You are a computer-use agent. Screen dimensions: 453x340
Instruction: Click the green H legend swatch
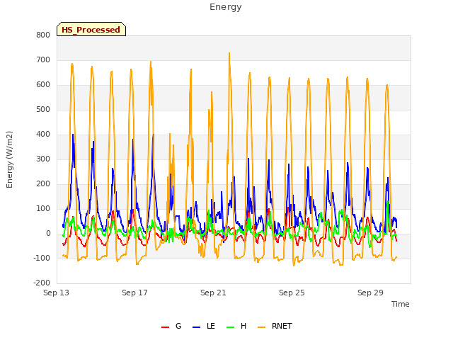pos(230,327)
